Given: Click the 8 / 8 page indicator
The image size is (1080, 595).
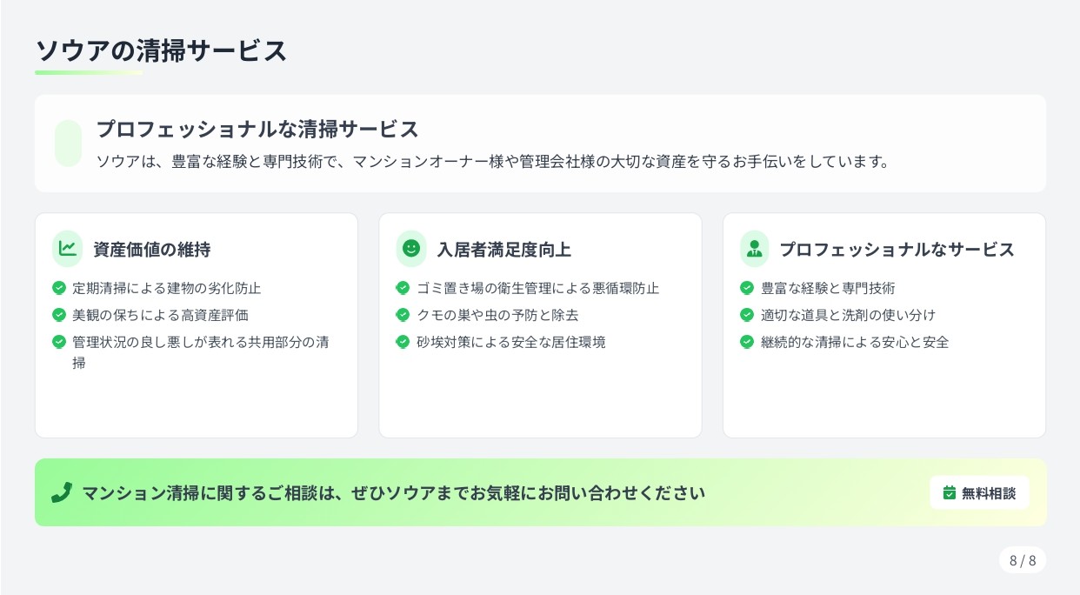Looking at the screenshot, I should click(x=1023, y=560).
